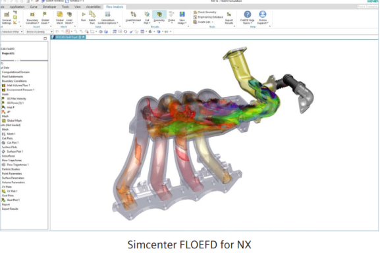Expand the Local Mesh dropdown arrow
Image resolution: width=382 pixels, height=253 pixels.
(72, 23)
